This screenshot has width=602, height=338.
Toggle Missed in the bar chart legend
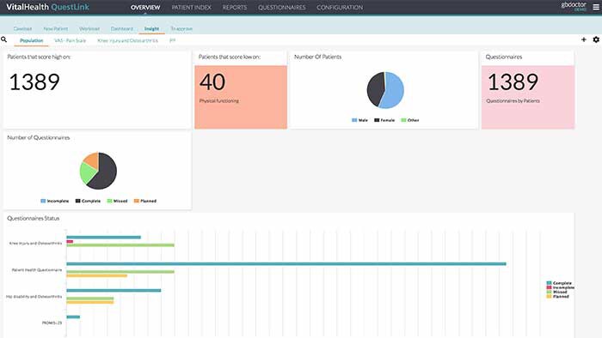coord(557,292)
